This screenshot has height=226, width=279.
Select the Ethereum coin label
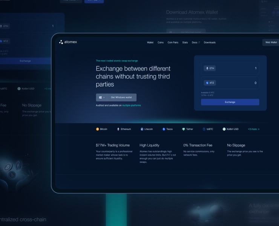126,129
